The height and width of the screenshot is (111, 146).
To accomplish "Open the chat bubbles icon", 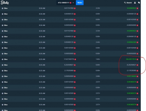I will coord(139,3).
